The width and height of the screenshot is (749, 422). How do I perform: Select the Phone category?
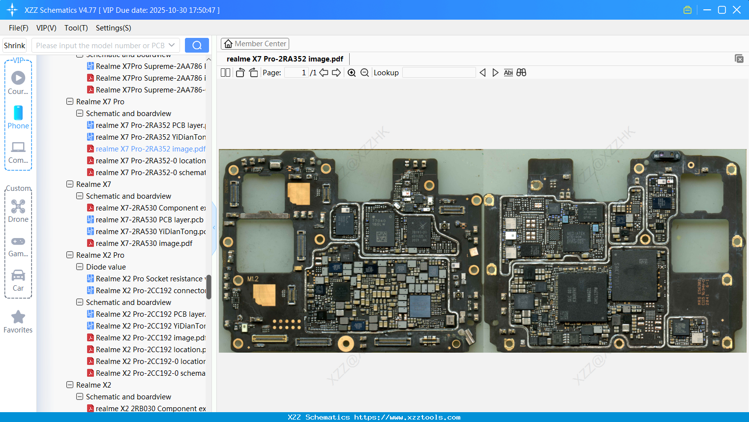pyautogui.click(x=18, y=118)
